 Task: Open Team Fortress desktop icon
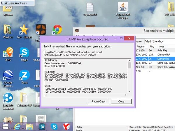[x=41, y=29]
